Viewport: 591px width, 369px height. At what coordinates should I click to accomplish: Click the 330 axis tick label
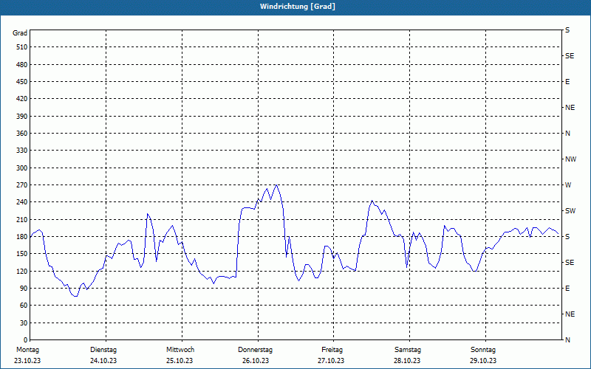pos(22,151)
